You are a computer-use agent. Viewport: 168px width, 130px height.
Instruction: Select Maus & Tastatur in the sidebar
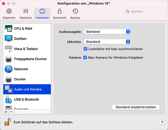click(27, 49)
